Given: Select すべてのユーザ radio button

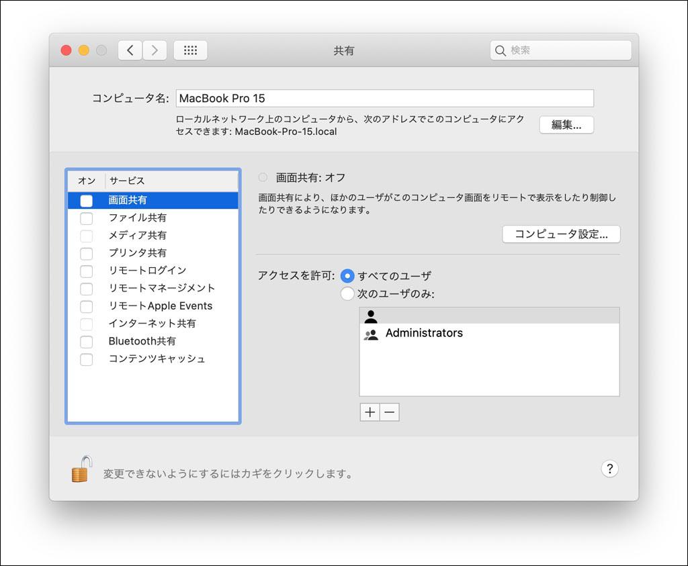Looking at the screenshot, I should (347, 276).
